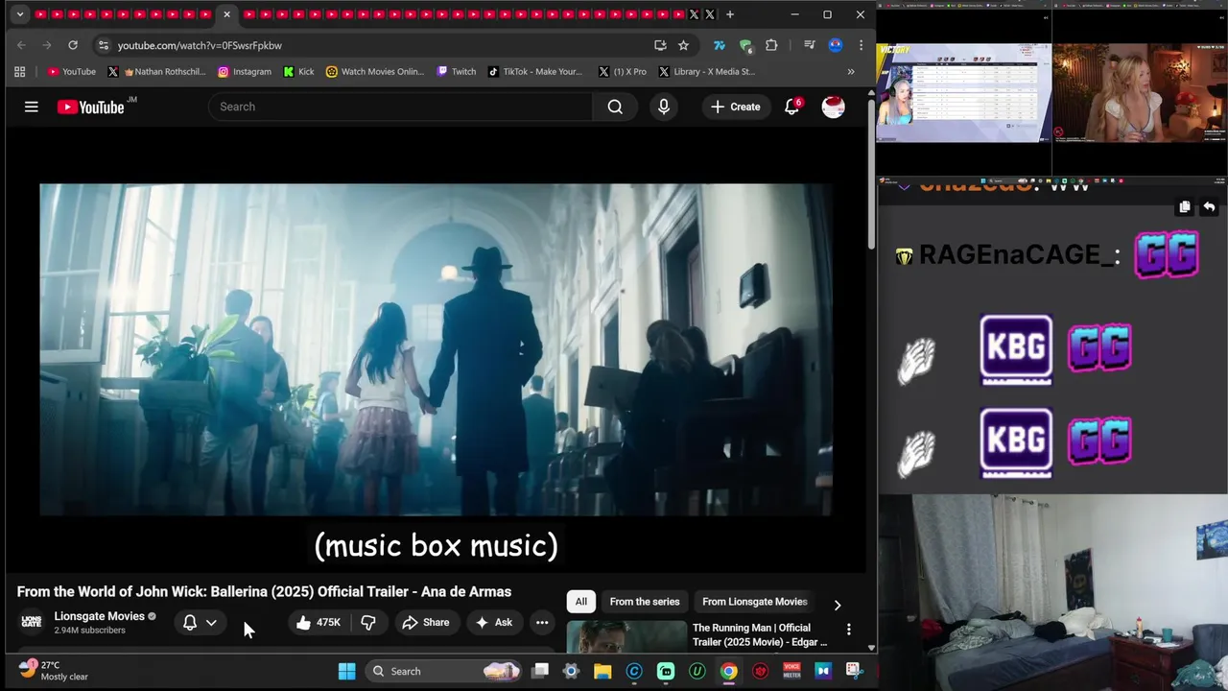This screenshot has width=1228, height=691.
Task: Open the Kick bookmark
Action: [299, 71]
